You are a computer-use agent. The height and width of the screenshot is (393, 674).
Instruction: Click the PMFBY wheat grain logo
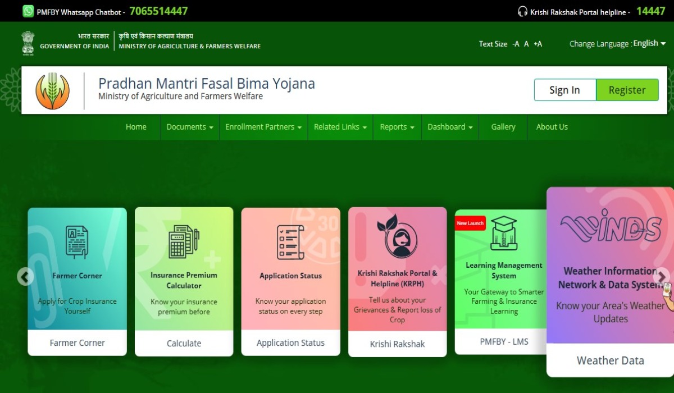pyautogui.click(x=53, y=90)
